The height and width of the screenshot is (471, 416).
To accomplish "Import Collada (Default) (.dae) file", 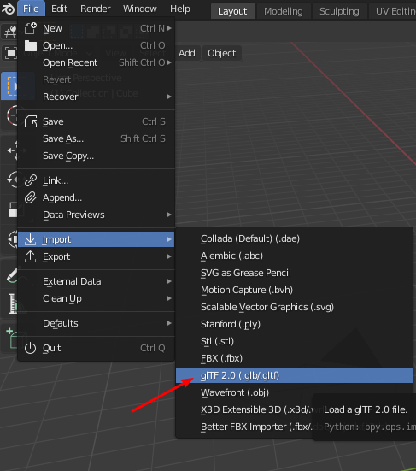I will click(294, 238).
